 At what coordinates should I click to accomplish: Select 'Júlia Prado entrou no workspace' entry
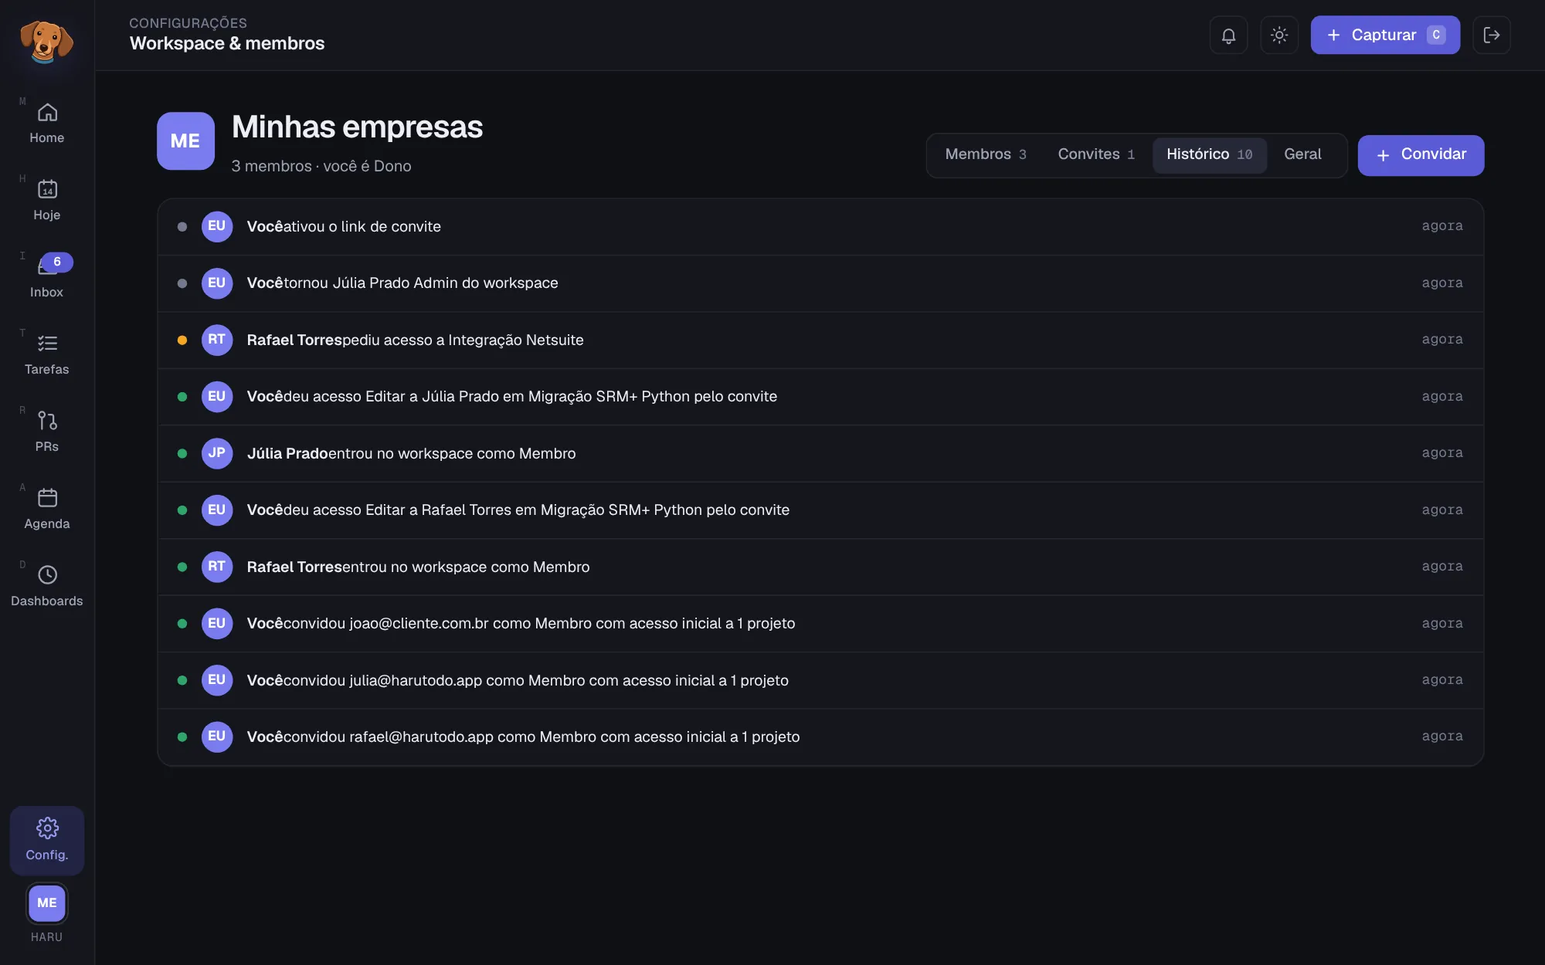pos(820,453)
